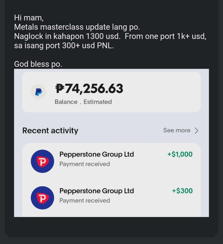
Task: Click the God bless po text
Action: click(x=38, y=64)
